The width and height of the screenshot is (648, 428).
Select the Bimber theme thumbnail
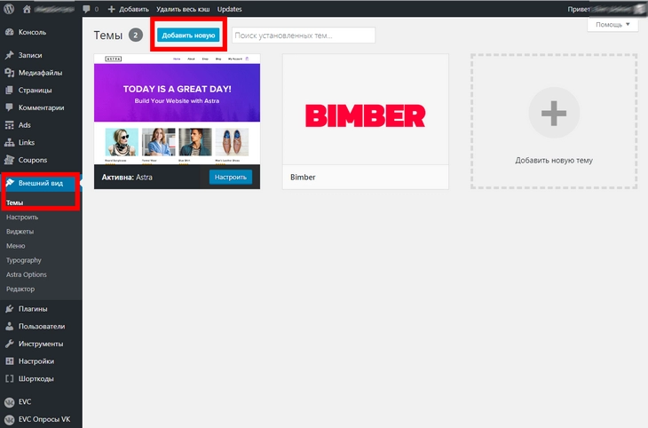366,109
